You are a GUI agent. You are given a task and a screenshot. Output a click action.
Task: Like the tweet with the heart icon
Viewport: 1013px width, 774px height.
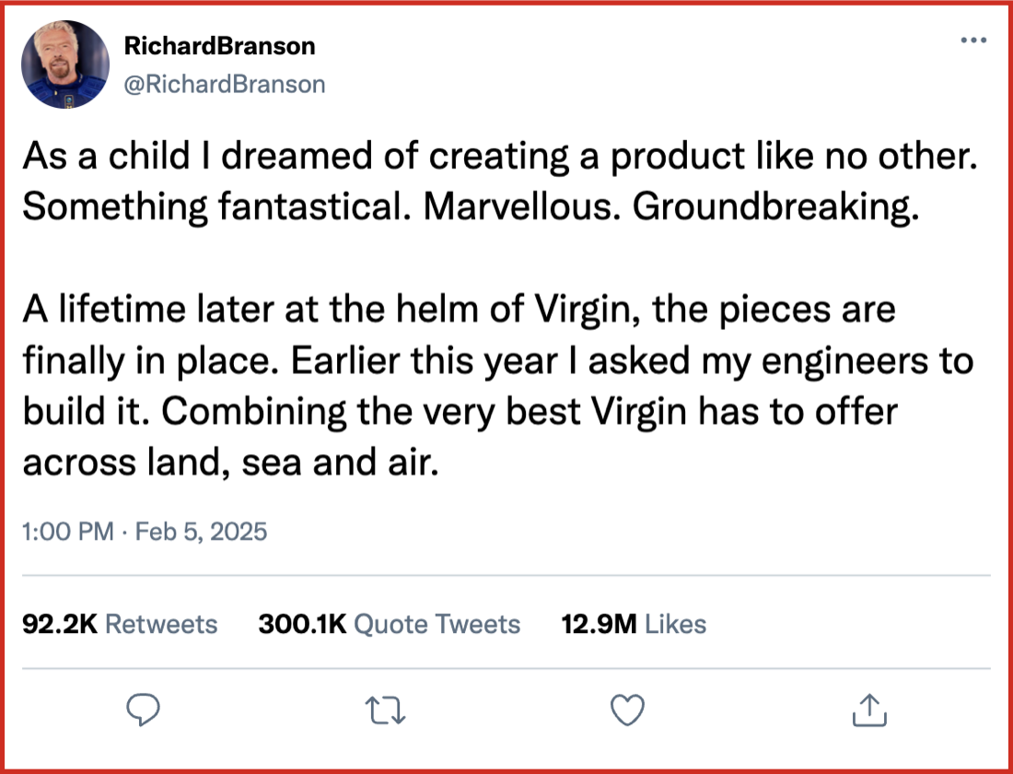(x=627, y=709)
